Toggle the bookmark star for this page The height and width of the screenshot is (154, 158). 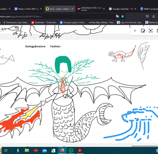tap(123, 16)
